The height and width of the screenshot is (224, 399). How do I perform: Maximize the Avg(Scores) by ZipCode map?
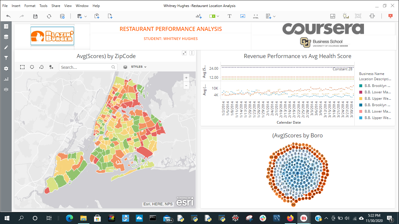(184, 53)
